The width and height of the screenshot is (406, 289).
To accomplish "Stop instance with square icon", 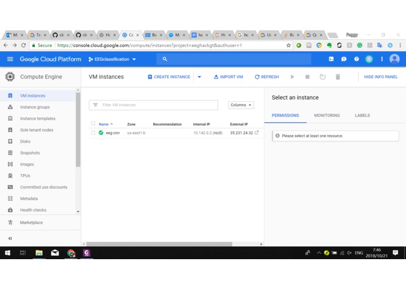I will pyautogui.click(x=307, y=77).
